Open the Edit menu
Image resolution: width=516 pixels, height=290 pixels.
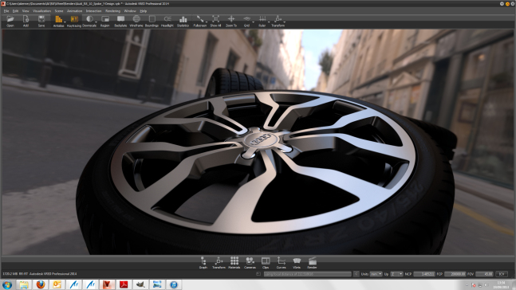pos(15,11)
